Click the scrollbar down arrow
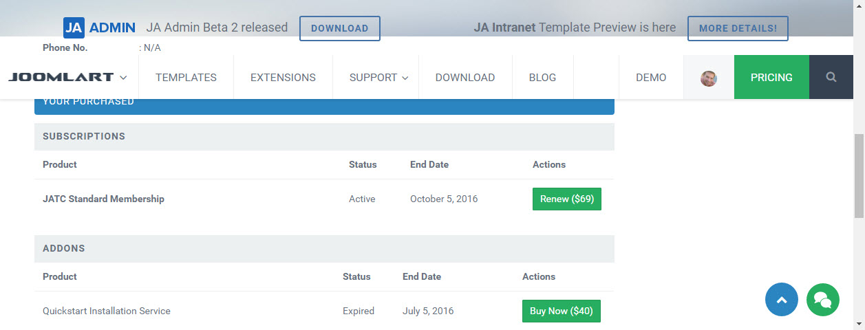The width and height of the screenshot is (865, 330). (x=859, y=324)
